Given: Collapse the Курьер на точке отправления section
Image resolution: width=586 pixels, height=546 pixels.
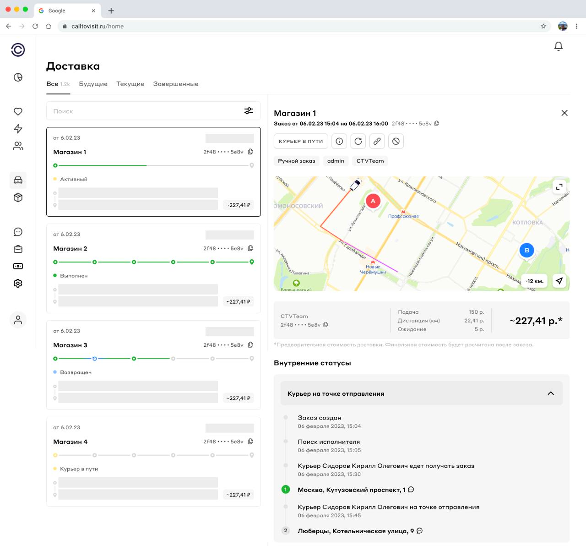Looking at the screenshot, I should tap(550, 393).
